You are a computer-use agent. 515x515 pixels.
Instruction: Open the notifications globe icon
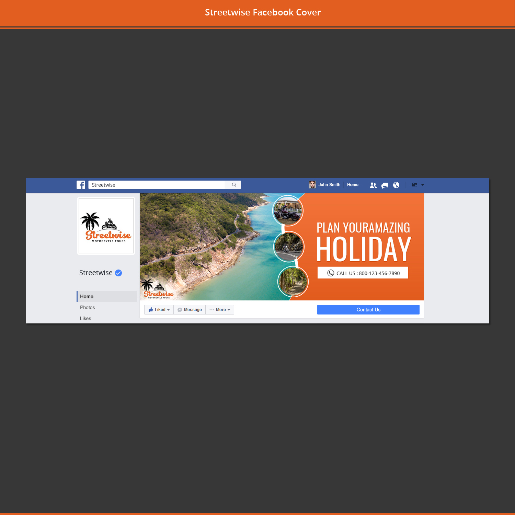click(396, 185)
